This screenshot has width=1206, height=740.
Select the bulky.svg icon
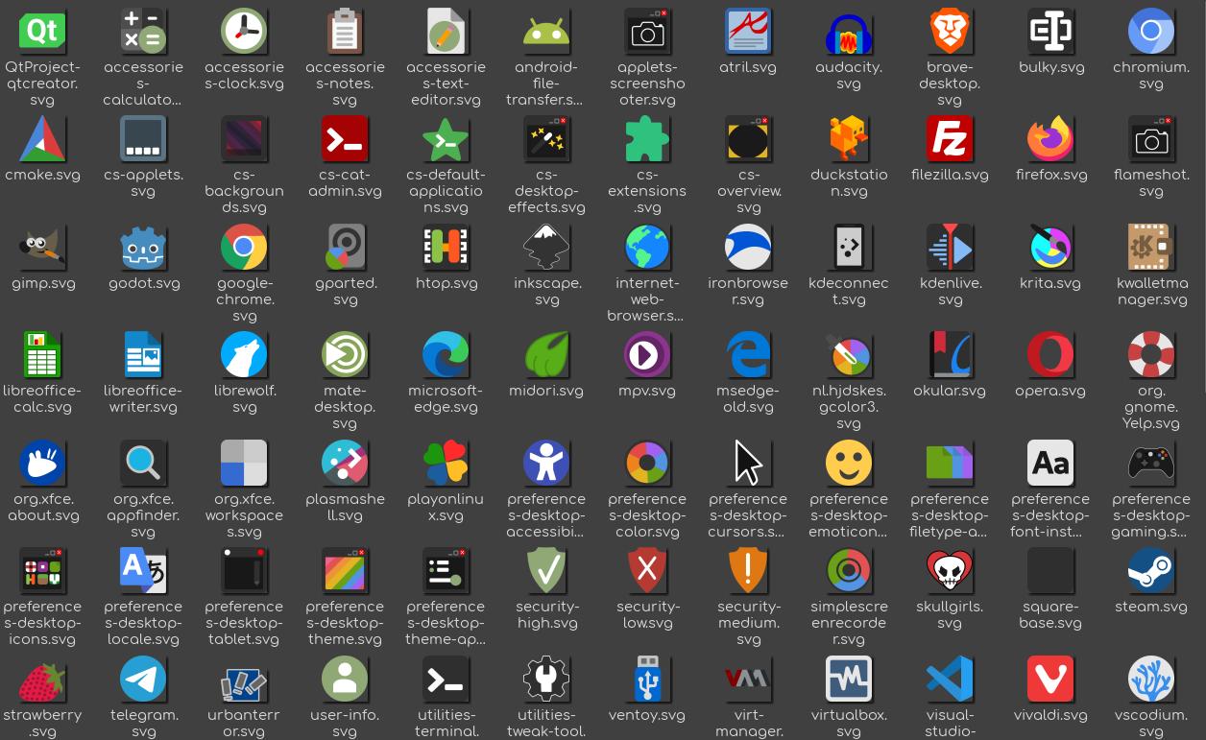click(1050, 32)
